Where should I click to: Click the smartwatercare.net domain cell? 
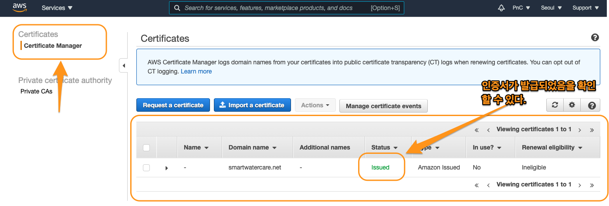[x=255, y=167]
